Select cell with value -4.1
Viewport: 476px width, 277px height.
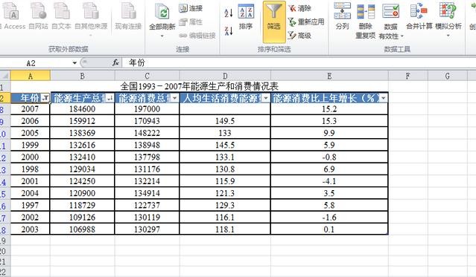[x=329, y=181]
